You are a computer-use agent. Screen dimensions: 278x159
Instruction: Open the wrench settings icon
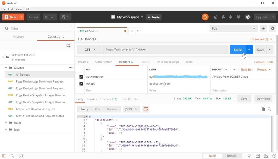223,17
